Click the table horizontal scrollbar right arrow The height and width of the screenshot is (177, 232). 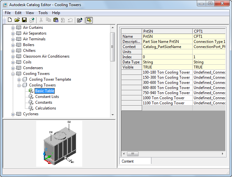coord(223,154)
